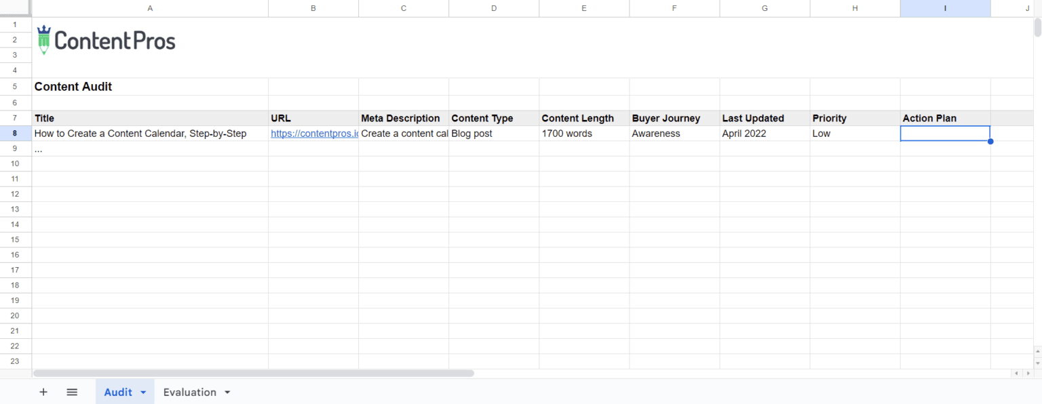Switch to the Evaluation sheet tab
This screenshot has height=404, width=1042.
click(x=189, y=392)
